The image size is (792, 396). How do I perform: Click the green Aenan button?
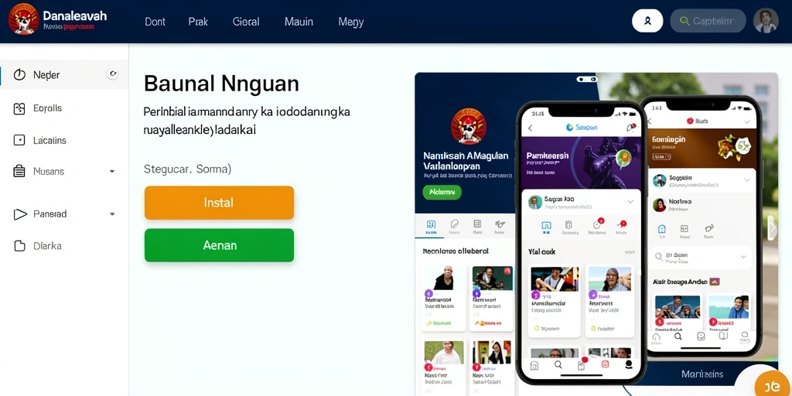pos(219,245)
